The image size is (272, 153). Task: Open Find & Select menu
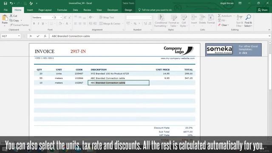[x=248, y=21]
